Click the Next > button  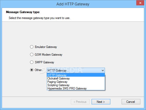101,102
